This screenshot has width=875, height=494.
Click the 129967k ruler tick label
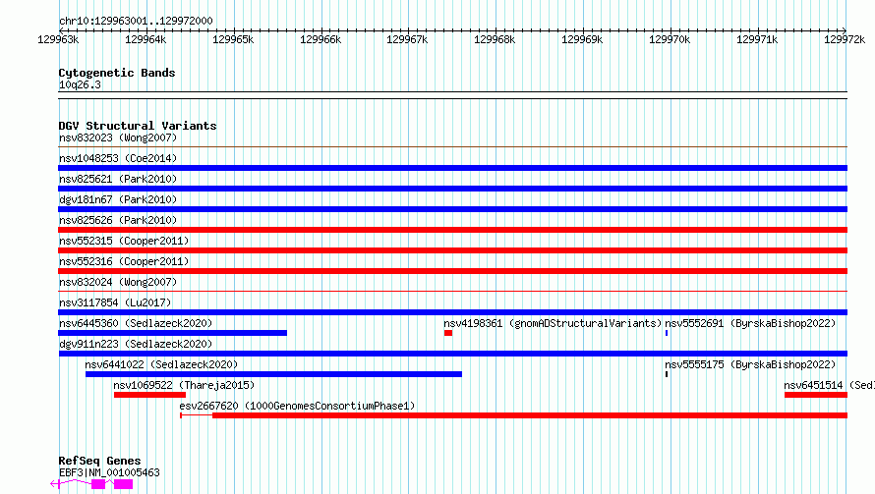coord(407,39)
